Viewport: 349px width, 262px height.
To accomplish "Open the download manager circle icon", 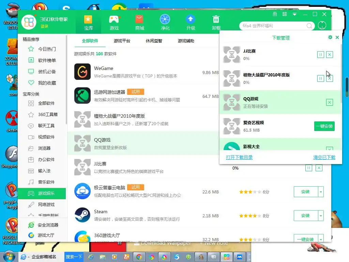I will 322,25.
